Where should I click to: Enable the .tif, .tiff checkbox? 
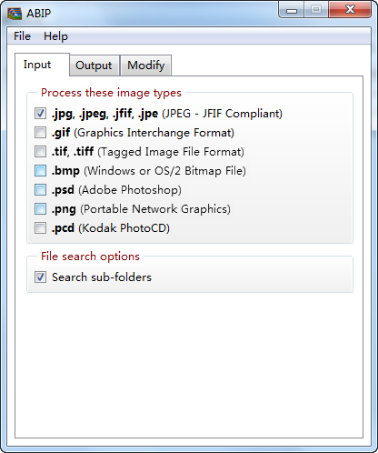click(40, 152)
